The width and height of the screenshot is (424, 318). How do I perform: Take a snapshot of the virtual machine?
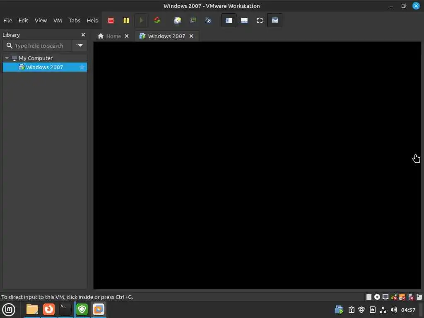177,20
